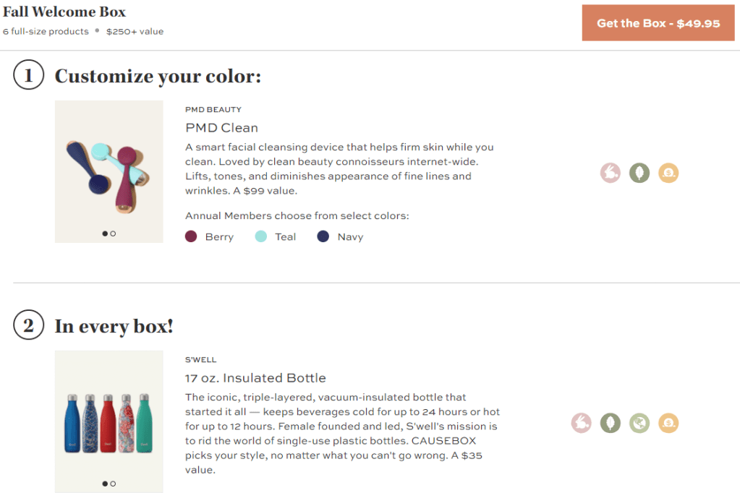Show second PMD Clean image via carousel dot
The image size is (740, 493).
(114, 233)
